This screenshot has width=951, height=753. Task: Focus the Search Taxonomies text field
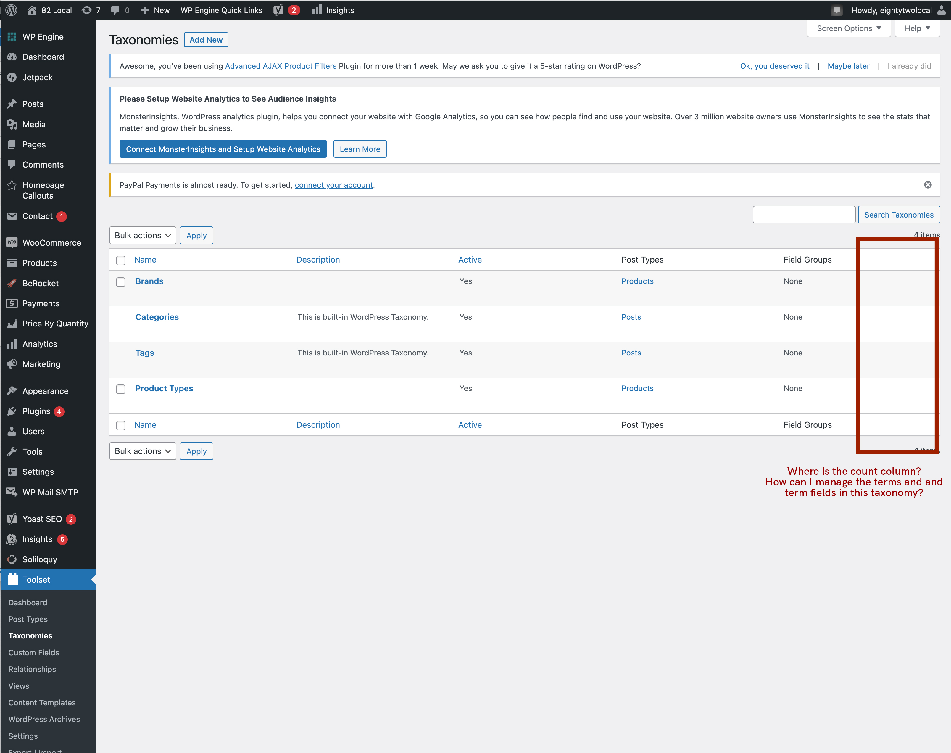pyautogui.click(x=803, y=215)
